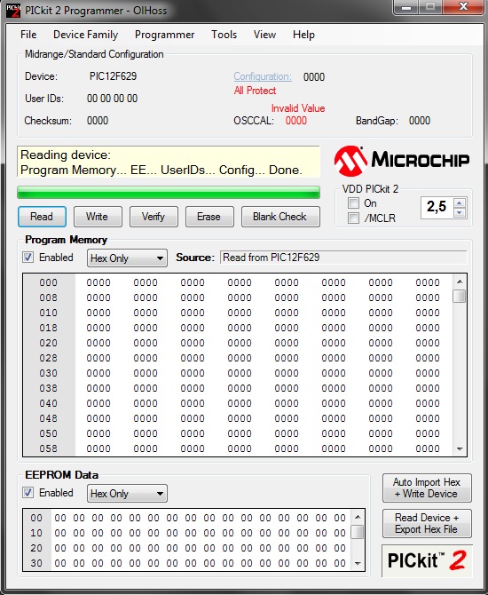Click EEPROM address row 30
This screenshot has height=595, width=488.
[36, 563]
